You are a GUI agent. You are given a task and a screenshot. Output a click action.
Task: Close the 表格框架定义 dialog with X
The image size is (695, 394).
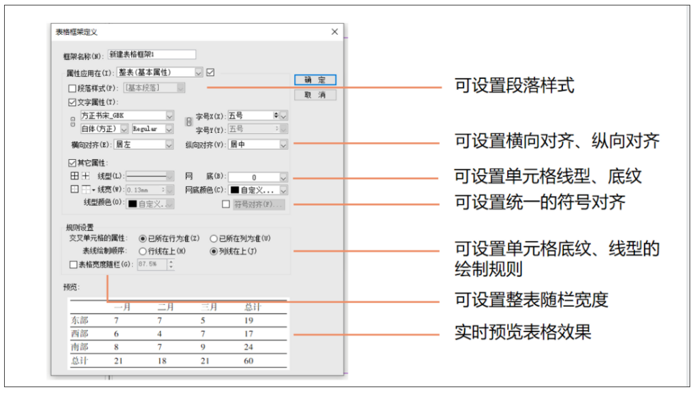tap(334, 32)
